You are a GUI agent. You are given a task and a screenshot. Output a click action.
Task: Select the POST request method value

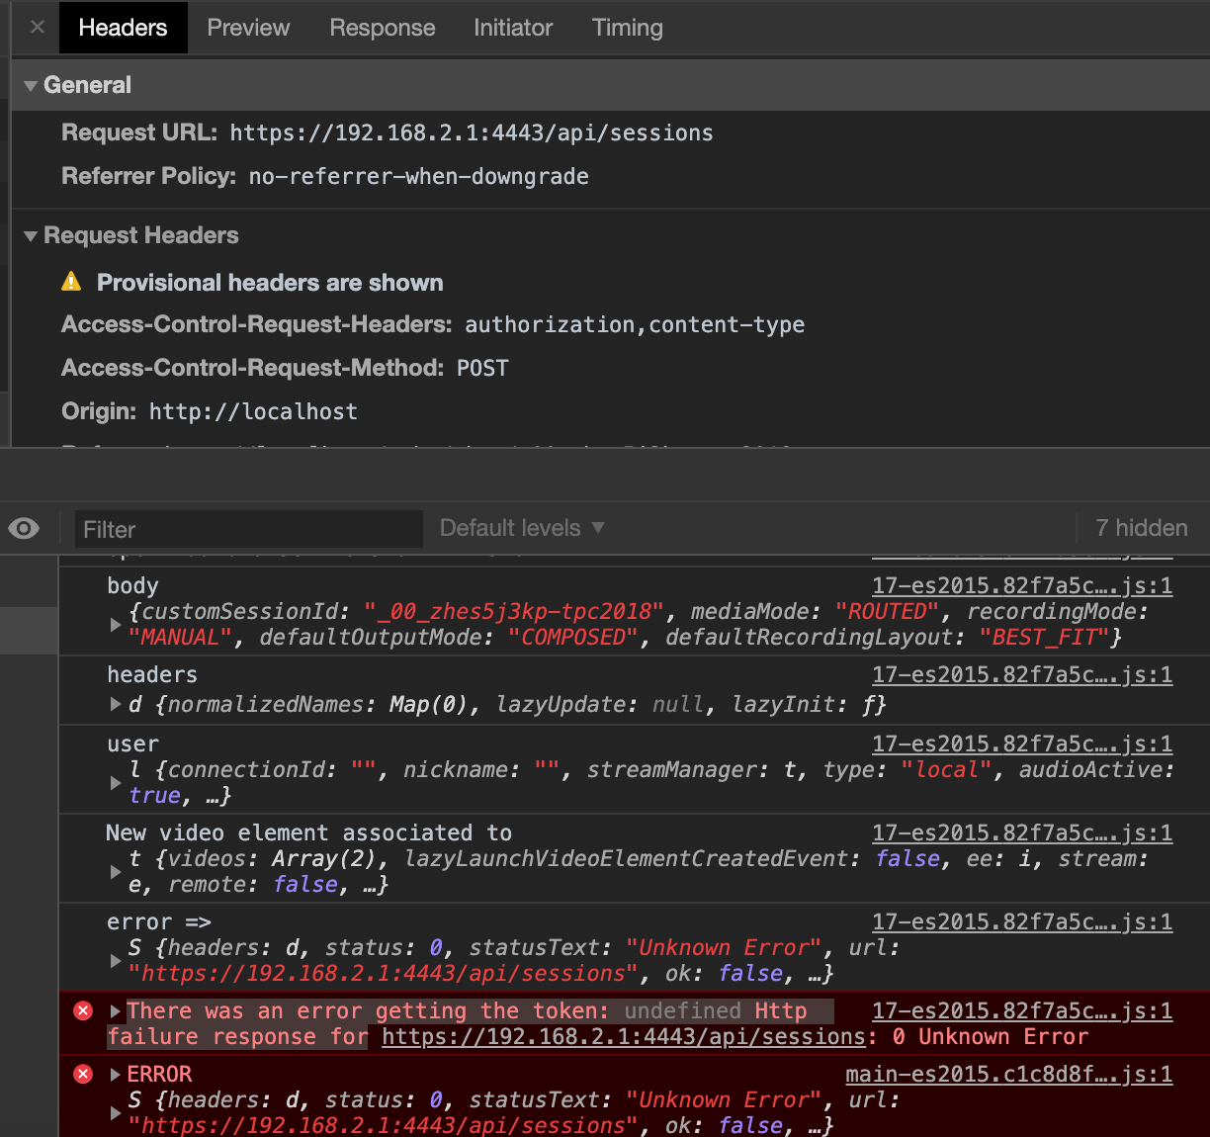coord(482,369)
